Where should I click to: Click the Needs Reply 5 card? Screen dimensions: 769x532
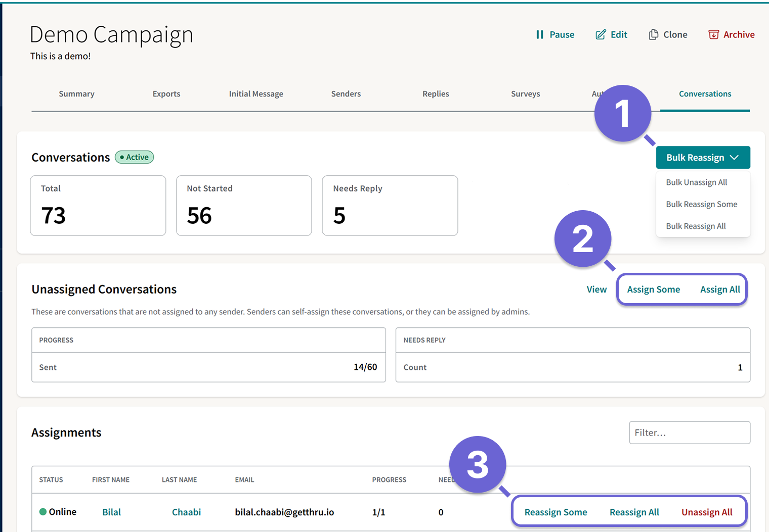390,206
